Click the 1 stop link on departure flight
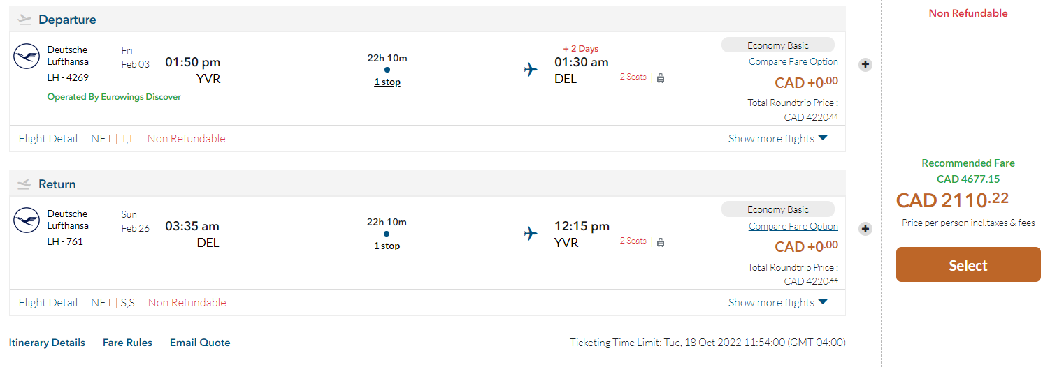The height and width of the screenshot is (367, 1050). click(x=387, y=82)
